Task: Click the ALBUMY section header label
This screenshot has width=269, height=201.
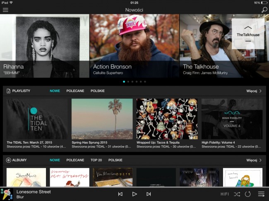Action: [19, 160]
